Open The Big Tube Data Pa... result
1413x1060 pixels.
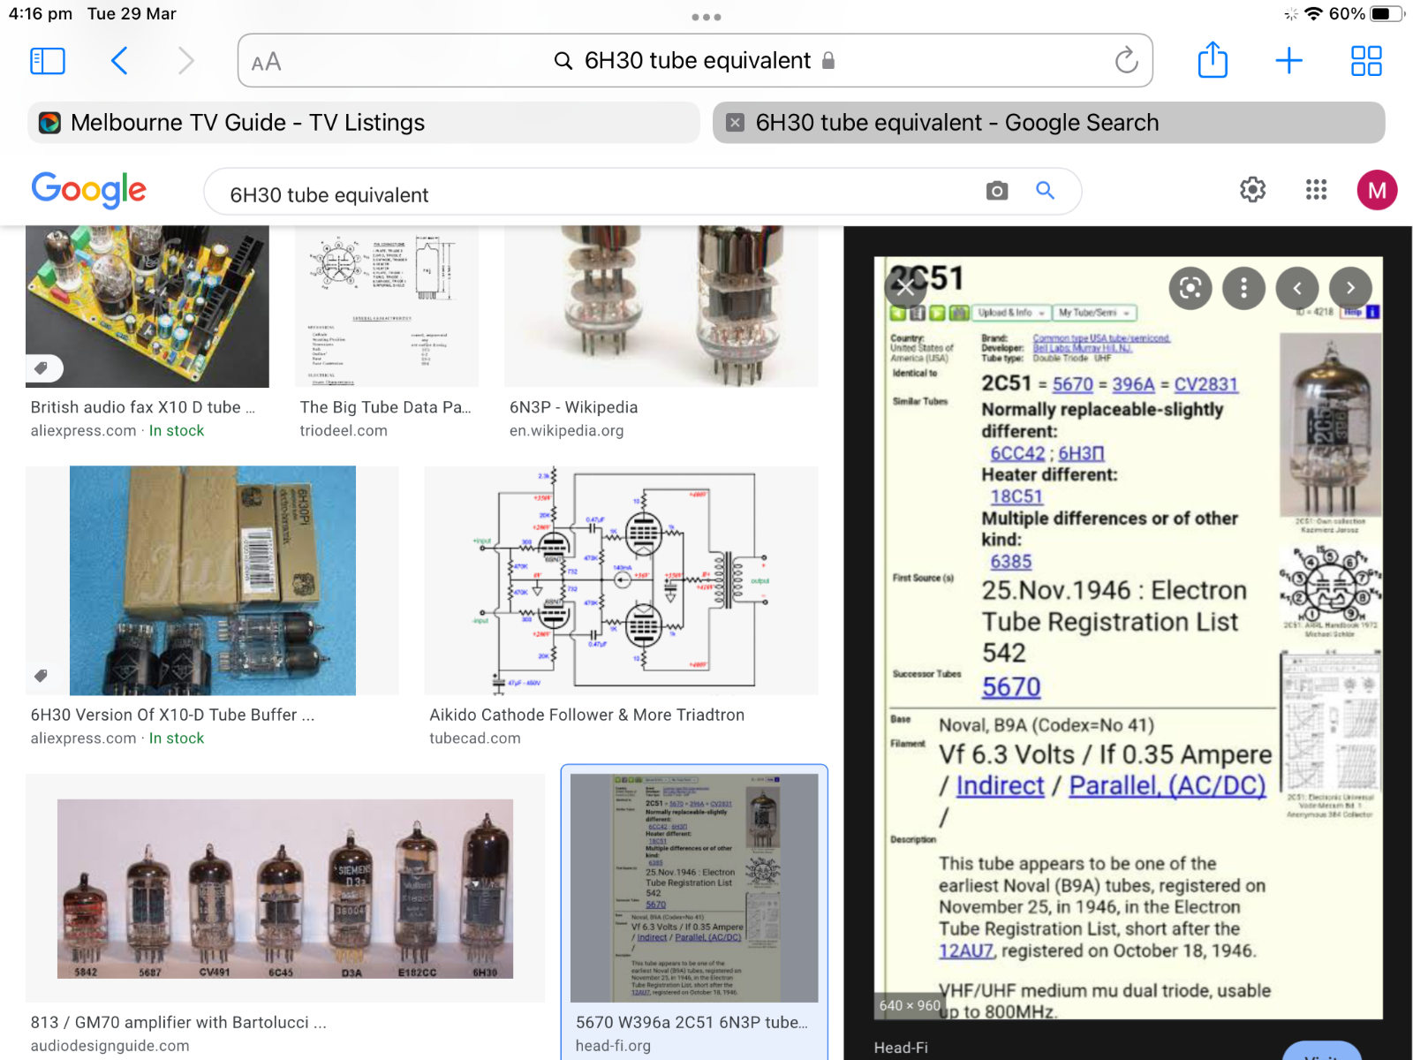click(x=387, y=307)
